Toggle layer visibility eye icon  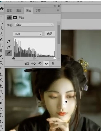pos(46,64)
